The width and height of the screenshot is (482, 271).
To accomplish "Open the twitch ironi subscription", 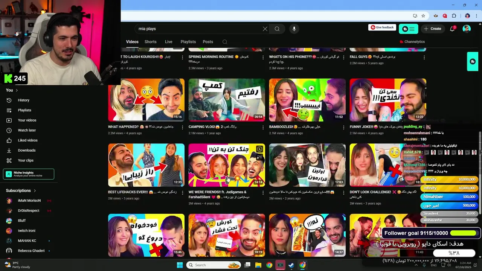I will point(26,231).
